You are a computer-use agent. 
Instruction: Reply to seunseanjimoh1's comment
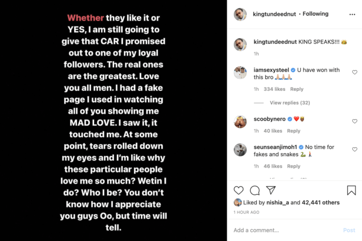point(294,166)
